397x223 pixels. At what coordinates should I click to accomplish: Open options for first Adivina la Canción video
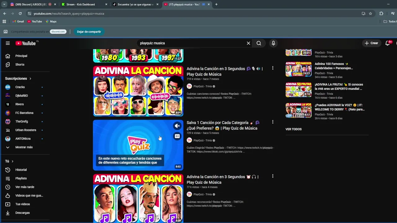coord(273,68)
